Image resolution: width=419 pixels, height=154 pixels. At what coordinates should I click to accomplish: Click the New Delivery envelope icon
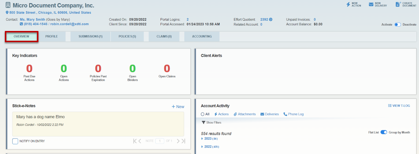371,4
